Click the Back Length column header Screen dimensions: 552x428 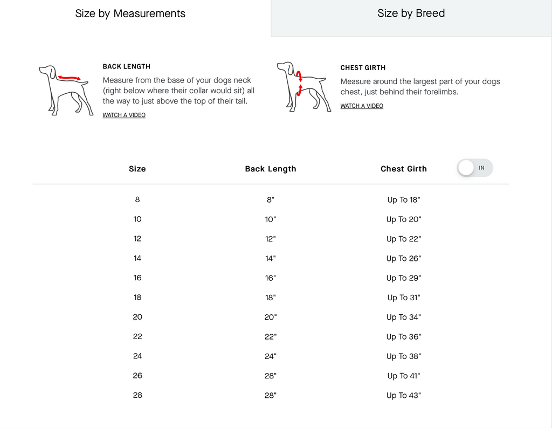(x=271, y=169)
